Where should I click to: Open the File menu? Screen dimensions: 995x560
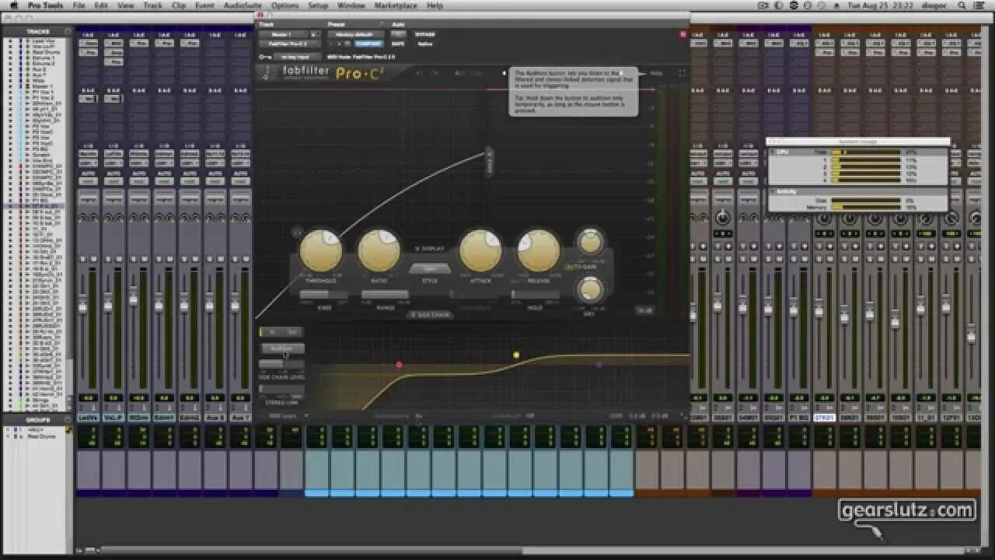pyautogui.click(x=79, y=5)
